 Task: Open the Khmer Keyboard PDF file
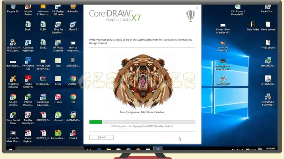tap(28, 136)
